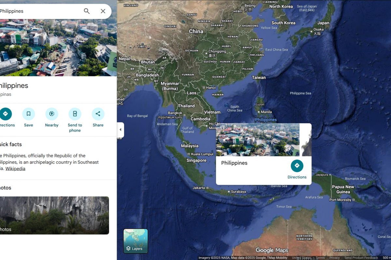Collapse the side panel with arrow

pyautogui.click(x=120, y=130)
